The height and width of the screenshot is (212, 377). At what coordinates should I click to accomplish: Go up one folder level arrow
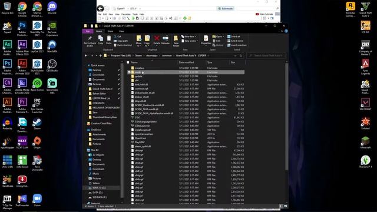[x=101, y=55]
